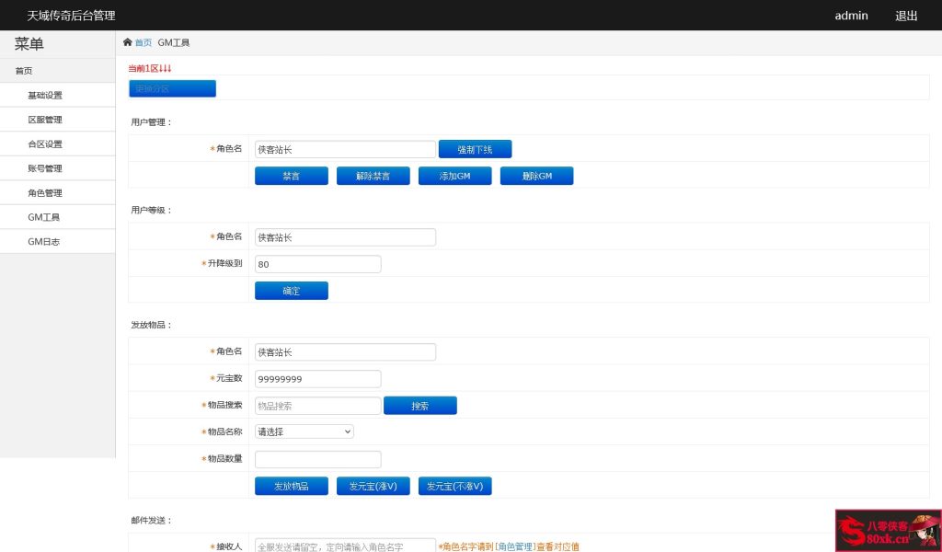Confirm level change with the 确定 button
942x552 pixels.
[x=292, y=290]
